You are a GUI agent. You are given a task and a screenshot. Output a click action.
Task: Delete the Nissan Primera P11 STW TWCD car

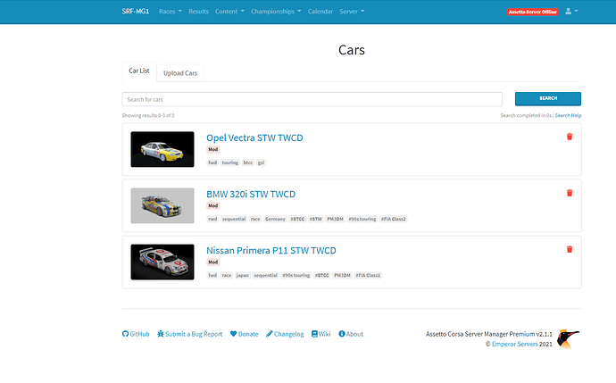coord(570,249)
